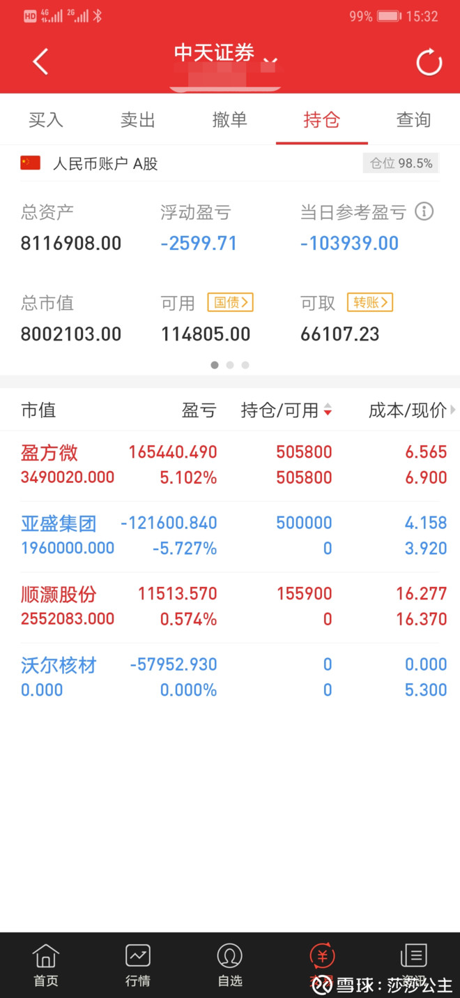Tap 沃尔核材 loss -57952.930
Image resolution: width=460 pixels, height=998 pixels.
coord(174,665)
